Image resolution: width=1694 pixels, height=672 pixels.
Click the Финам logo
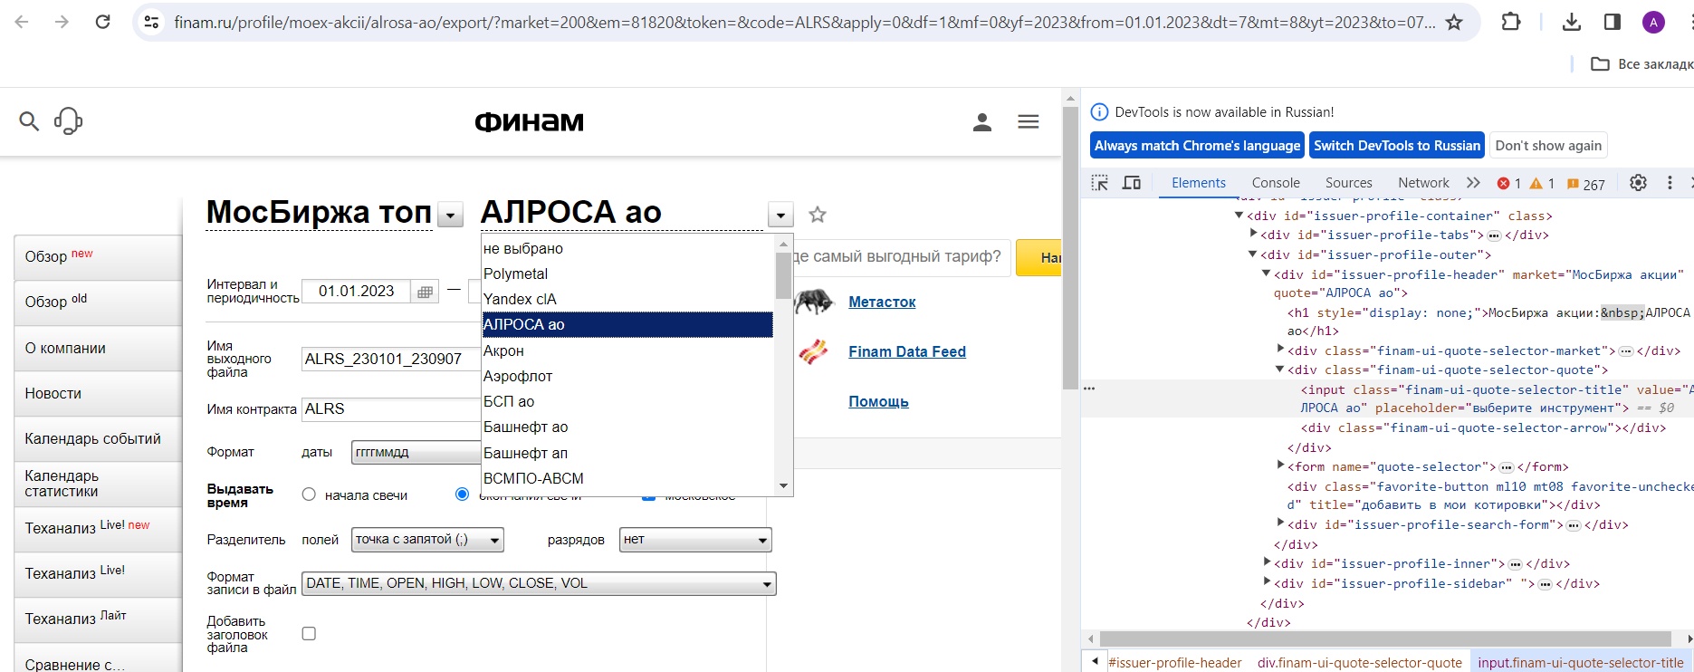pyautogui.click(x=530, y=121)
